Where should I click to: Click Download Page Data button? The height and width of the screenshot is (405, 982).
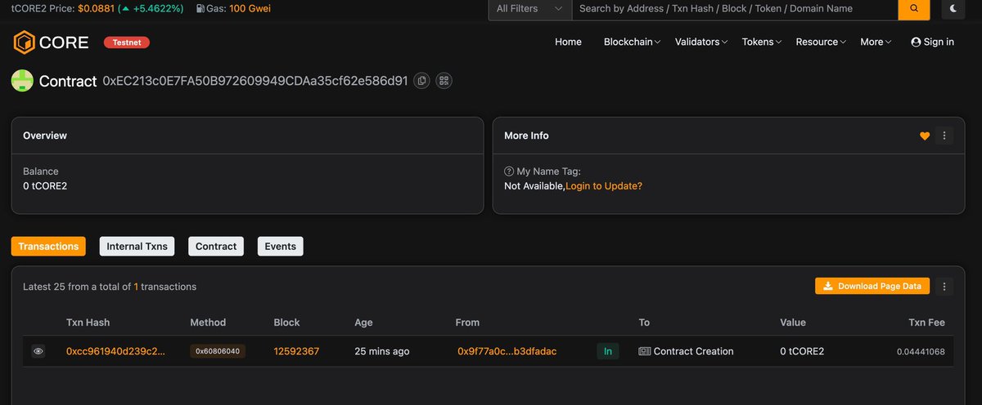[872, 286]
